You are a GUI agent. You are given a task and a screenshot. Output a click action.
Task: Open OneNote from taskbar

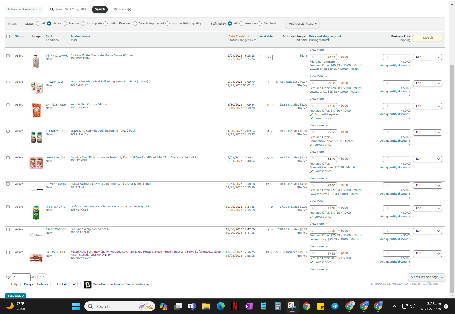tap(249, 306)
